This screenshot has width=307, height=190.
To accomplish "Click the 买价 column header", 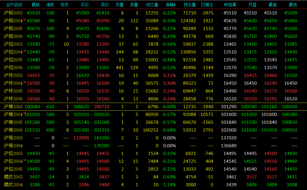I will [85, 5].
